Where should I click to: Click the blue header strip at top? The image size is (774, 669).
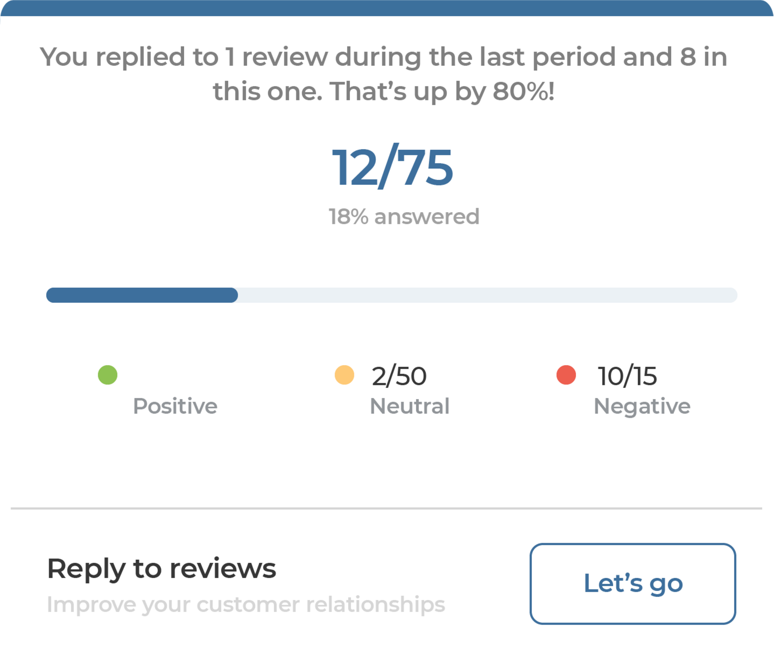pos(387,8)
